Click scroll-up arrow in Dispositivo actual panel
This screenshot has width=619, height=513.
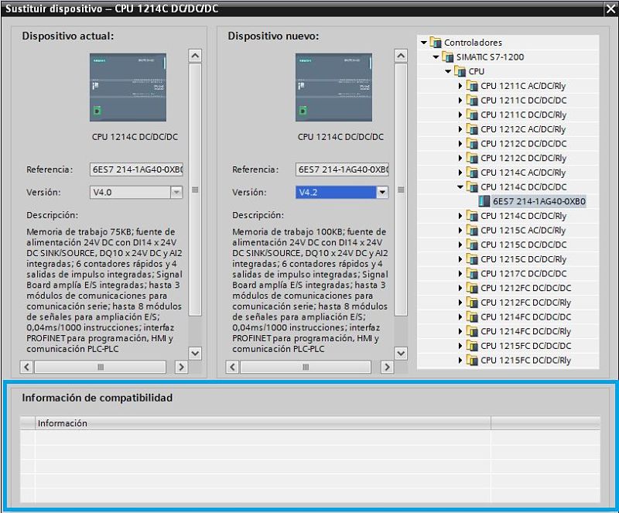(195, 56)
